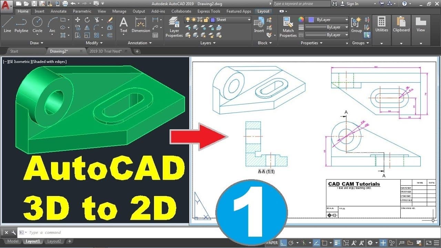Screen dimensions: 441x248
Task: Click Sign In link
Action: 349,4
